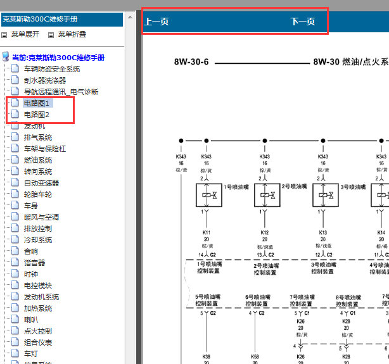The height and width of the screenshot is (364, 389).
Task: Click the page icon next to 轮胎车轮
Action: point(15,194)
